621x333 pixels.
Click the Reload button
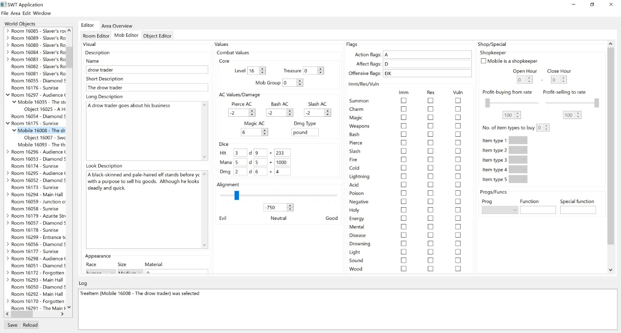[30, 325]
